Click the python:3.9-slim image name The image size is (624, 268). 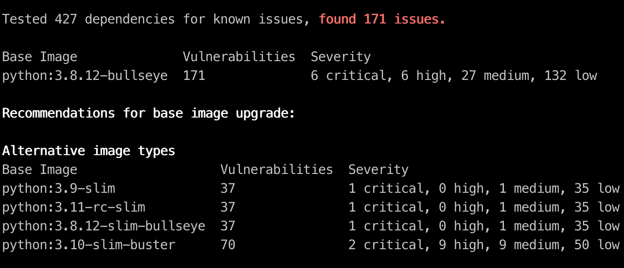[58, 189]
